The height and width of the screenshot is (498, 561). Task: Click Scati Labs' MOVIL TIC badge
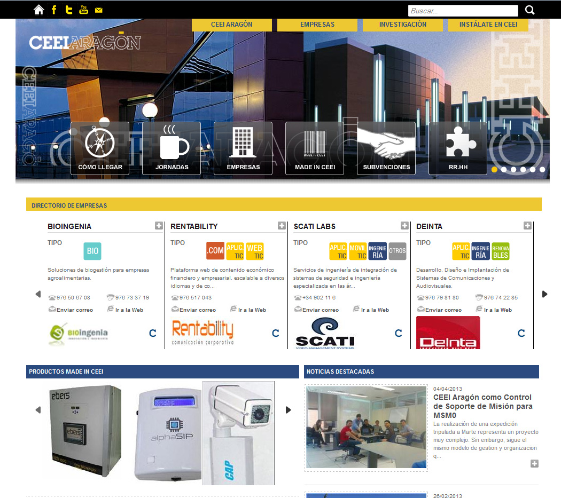click(x=358, y=251)
